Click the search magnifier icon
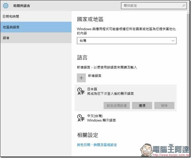 tap(184, 6)
